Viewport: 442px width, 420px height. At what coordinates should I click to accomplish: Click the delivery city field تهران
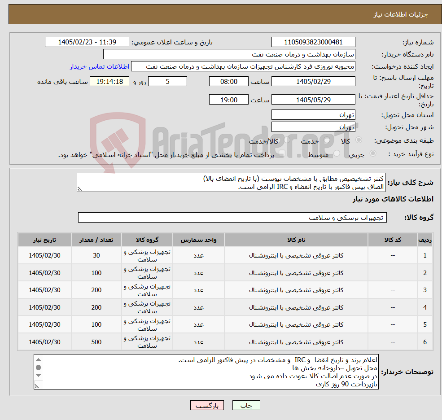click(x=313, y=127)
